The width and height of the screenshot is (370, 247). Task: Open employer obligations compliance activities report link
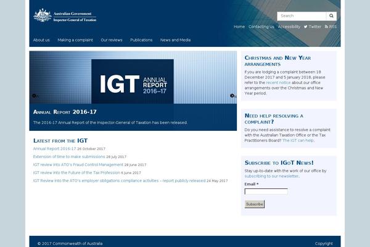pyautogui.click(x=119, y=181)
